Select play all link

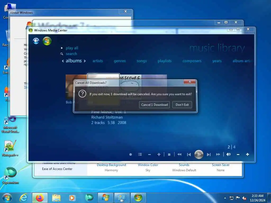[x=72, y=48]
